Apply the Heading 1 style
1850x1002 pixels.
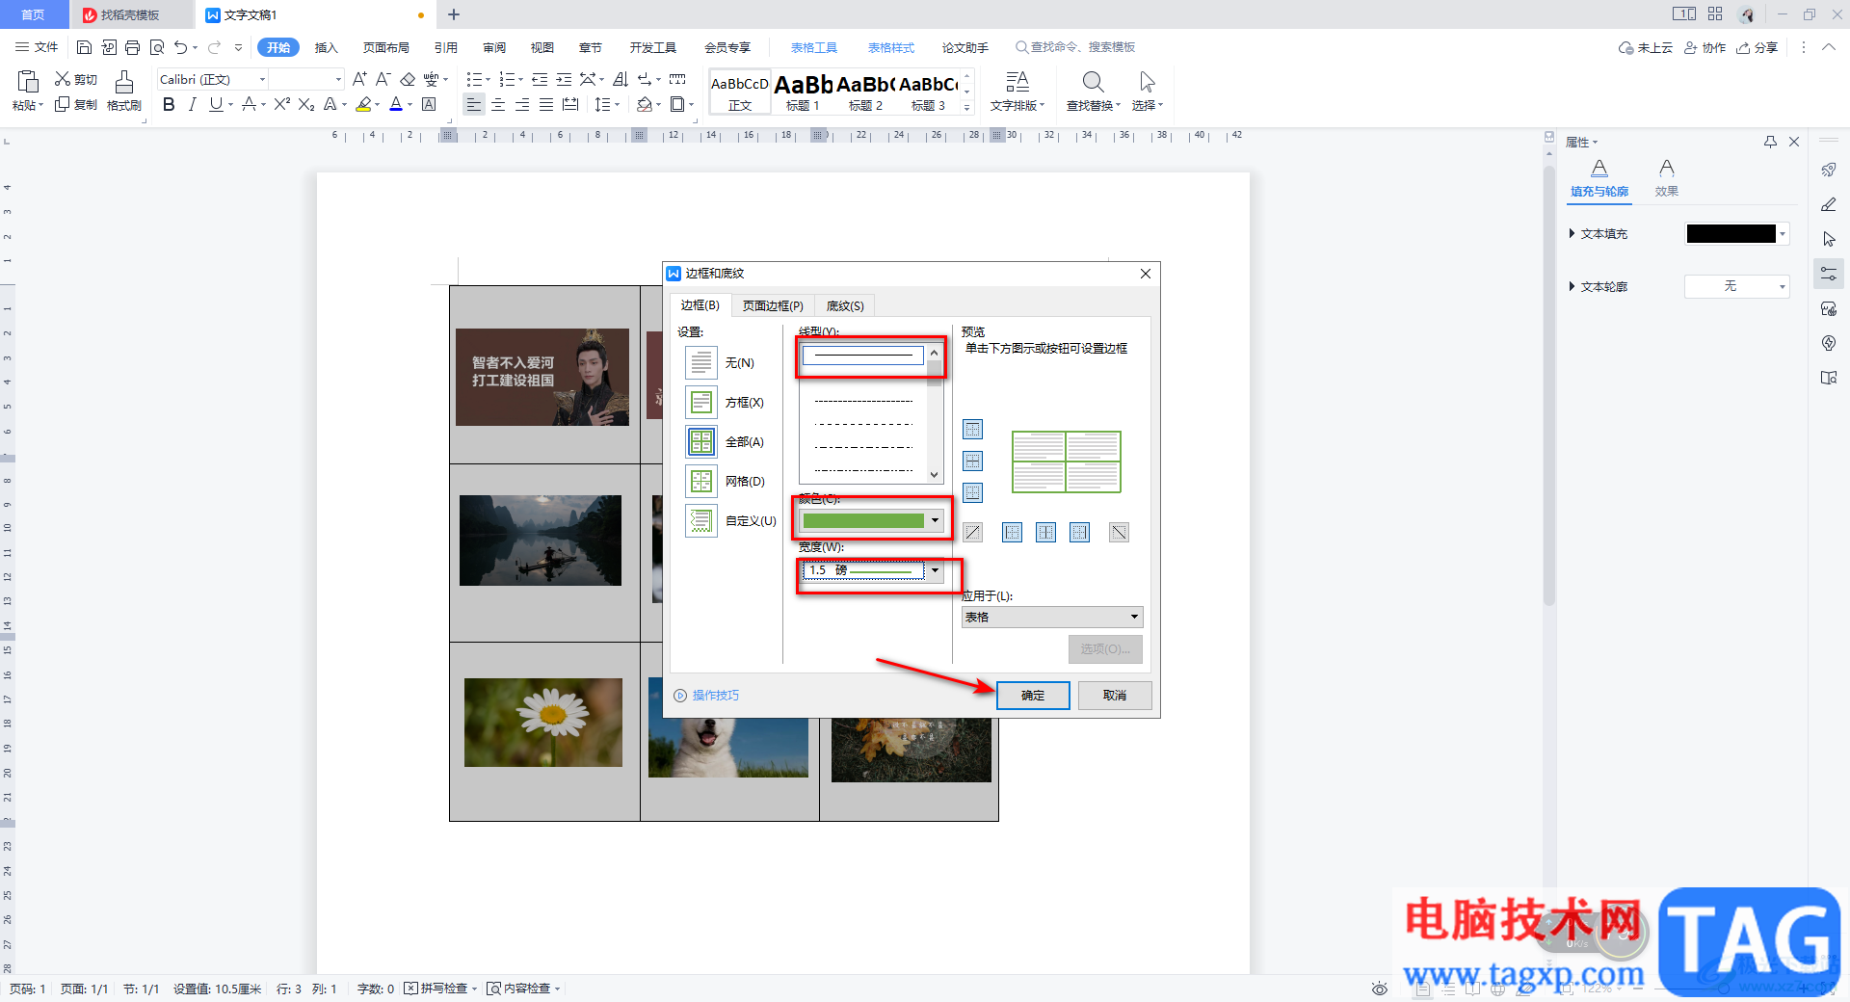click(803, 92)
